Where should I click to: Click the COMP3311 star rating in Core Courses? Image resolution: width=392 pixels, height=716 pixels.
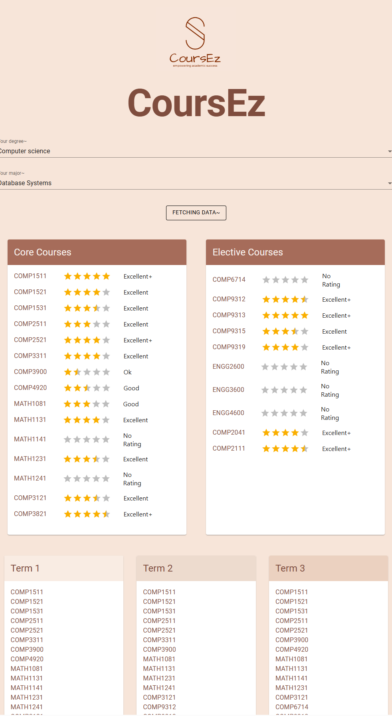pos(87,356)
